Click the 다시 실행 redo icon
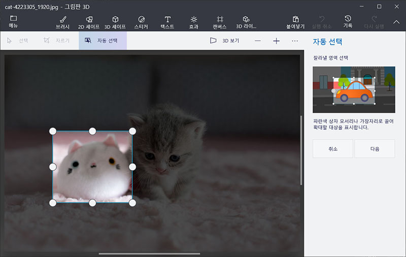Viewport: 406px width, 257px height. point(374,22)
